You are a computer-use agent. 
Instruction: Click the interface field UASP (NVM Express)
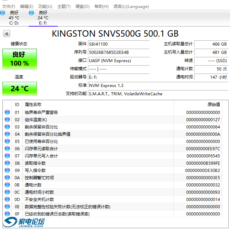(119, 60)
